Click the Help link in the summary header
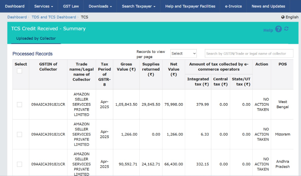This screenshot has height=176, width=301. tap(268, 30)
